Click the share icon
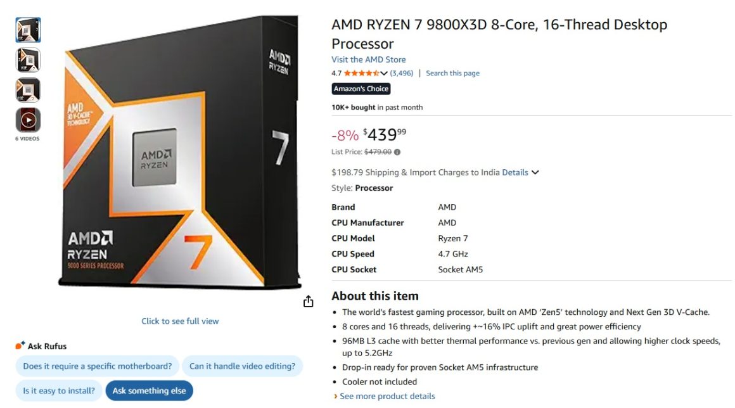 point(309,302)
